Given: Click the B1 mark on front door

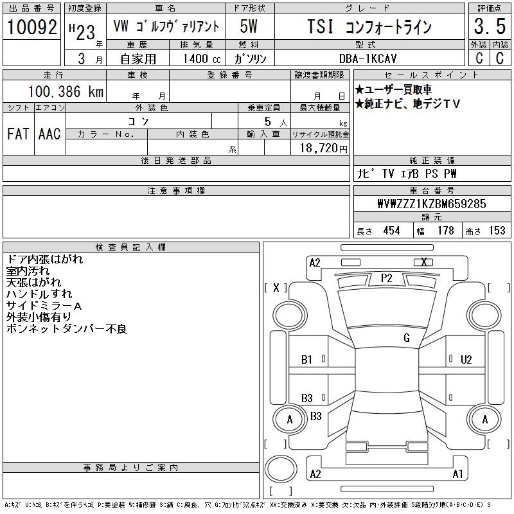Looking at the screenshot, I should (306, 360).
